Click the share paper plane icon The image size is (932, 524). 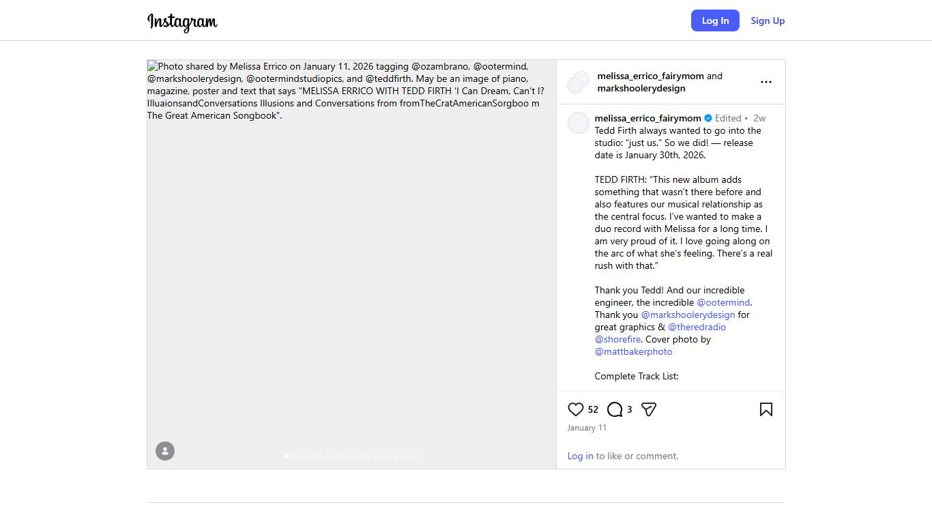pos(649,409)
